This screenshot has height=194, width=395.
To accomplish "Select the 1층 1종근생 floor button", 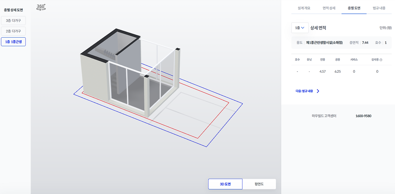I will (x=13, y=42).
